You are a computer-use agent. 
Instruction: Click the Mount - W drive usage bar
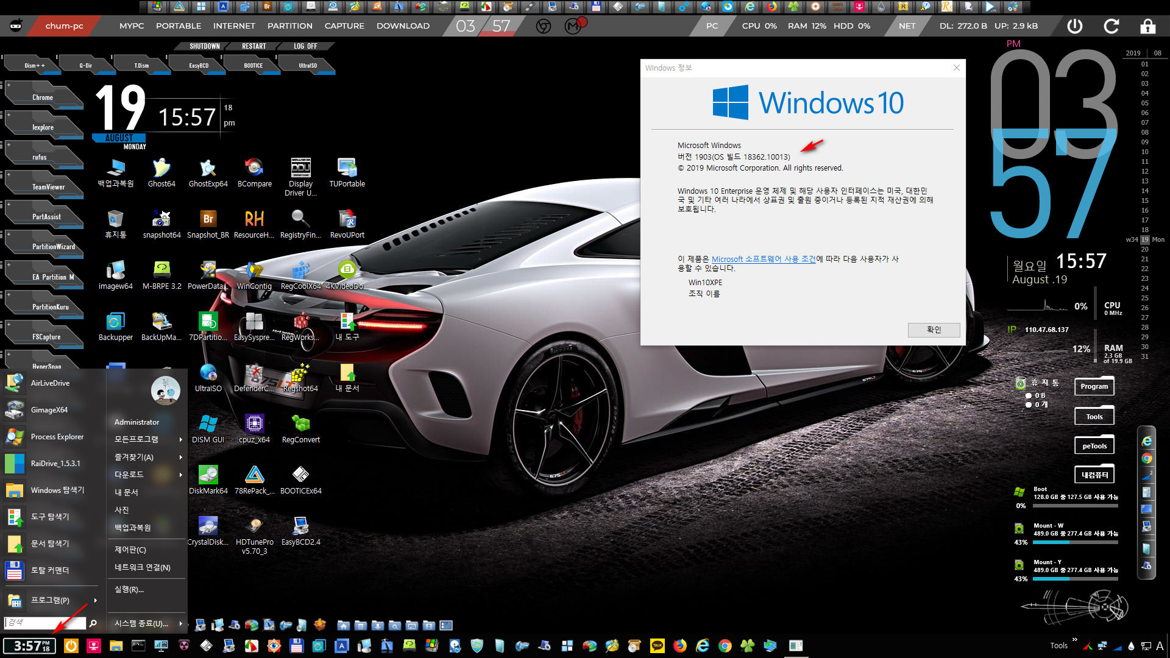(1076, 542)
